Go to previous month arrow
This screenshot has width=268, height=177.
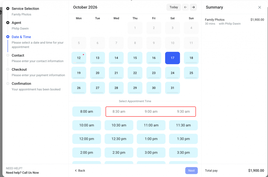point(186,7)
